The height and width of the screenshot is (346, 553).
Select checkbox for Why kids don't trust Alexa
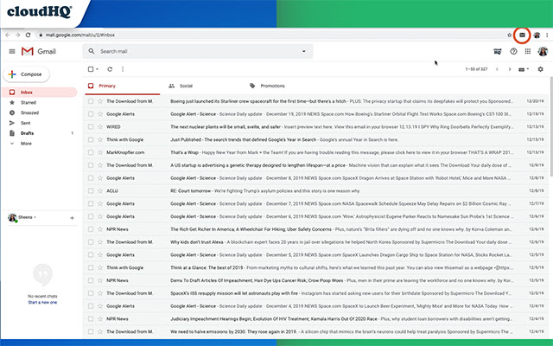(x=91, y=242)
